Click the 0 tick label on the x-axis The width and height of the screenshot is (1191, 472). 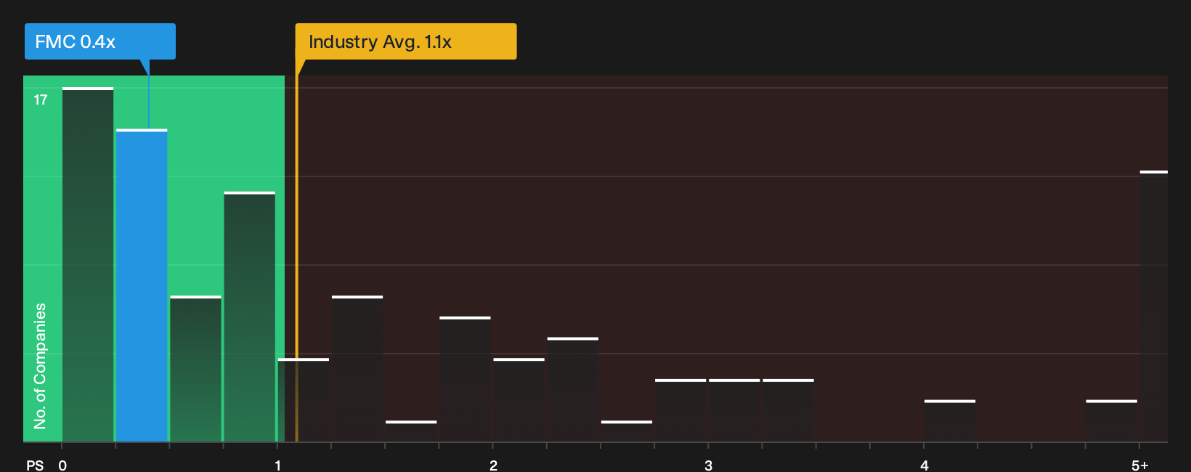[x=62, y=465]
